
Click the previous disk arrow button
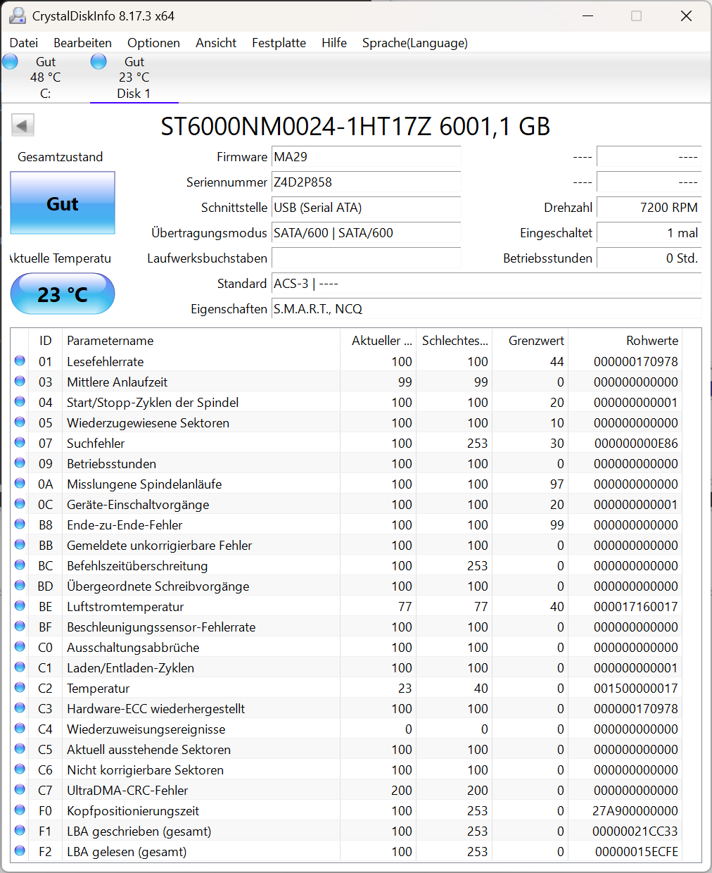[x=23, y=126]
